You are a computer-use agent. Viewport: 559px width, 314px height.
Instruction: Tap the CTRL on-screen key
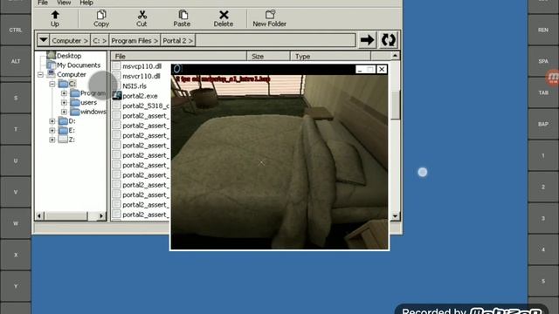[16, 30]
